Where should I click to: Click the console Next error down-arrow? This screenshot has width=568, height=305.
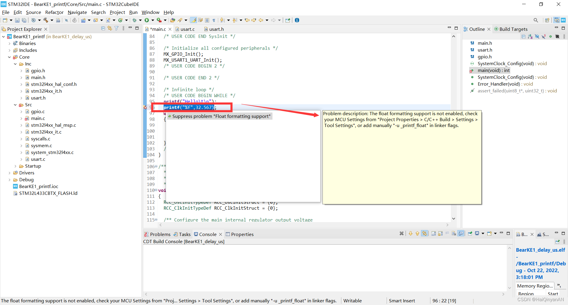[411, 233]
